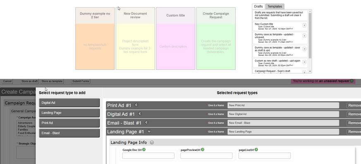361x164 pixels.
Task: Click Submit Forms
Action: pyautogui.click(x=81, y=81)
